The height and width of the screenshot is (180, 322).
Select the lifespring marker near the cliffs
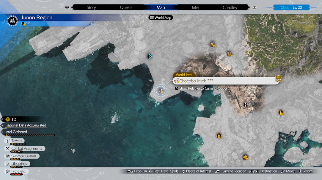point(229,54)
